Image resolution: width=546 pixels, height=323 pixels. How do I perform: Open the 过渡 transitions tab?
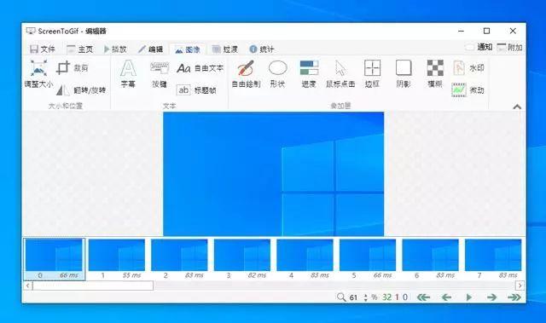pyautogui.click(x=225, y=49)
